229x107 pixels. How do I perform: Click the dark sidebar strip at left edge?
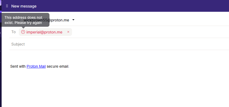[1, 66]
